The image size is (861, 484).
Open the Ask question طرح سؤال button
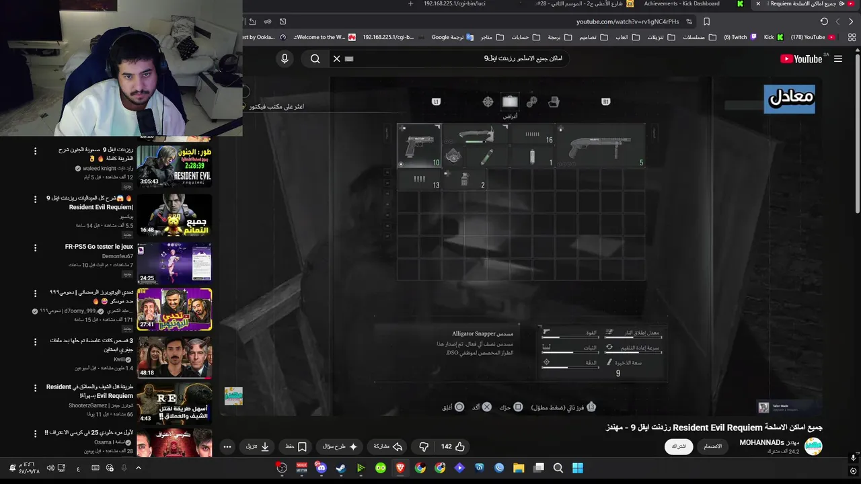click(x=340, y=446)
